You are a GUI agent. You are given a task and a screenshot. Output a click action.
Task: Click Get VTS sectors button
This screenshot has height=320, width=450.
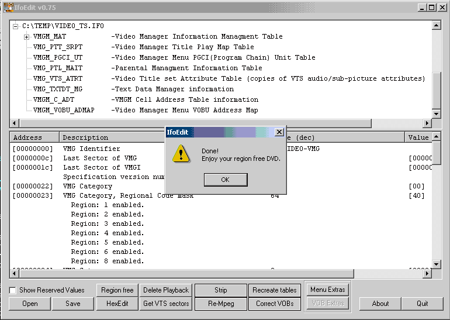point(166,304)
